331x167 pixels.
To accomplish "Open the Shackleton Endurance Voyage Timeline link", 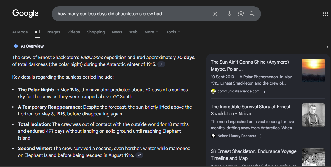I will [253, 155].
